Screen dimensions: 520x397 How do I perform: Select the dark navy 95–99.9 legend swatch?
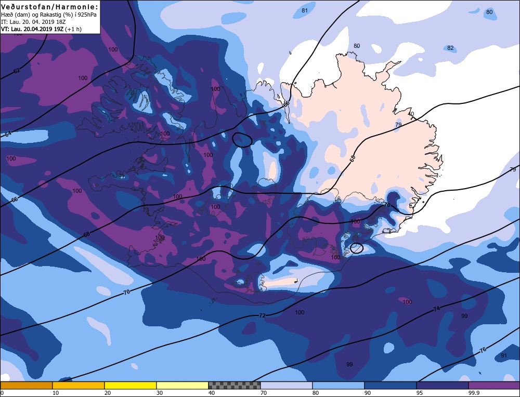[x=443, y=386]
